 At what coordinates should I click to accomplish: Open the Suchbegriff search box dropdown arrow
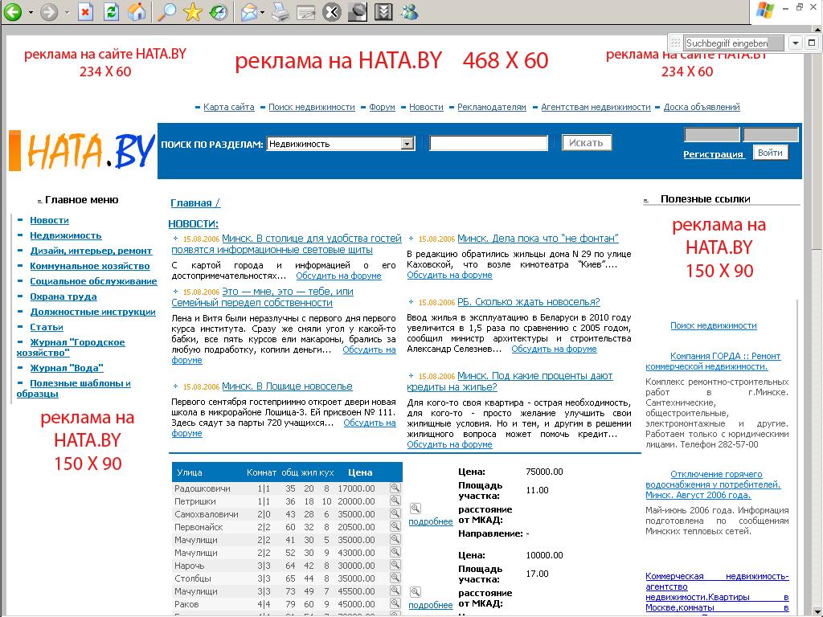coord(796,43)
